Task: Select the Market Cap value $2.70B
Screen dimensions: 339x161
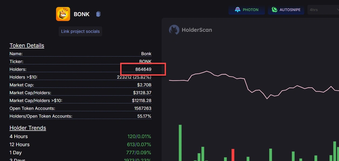Action: pos(144,85)
